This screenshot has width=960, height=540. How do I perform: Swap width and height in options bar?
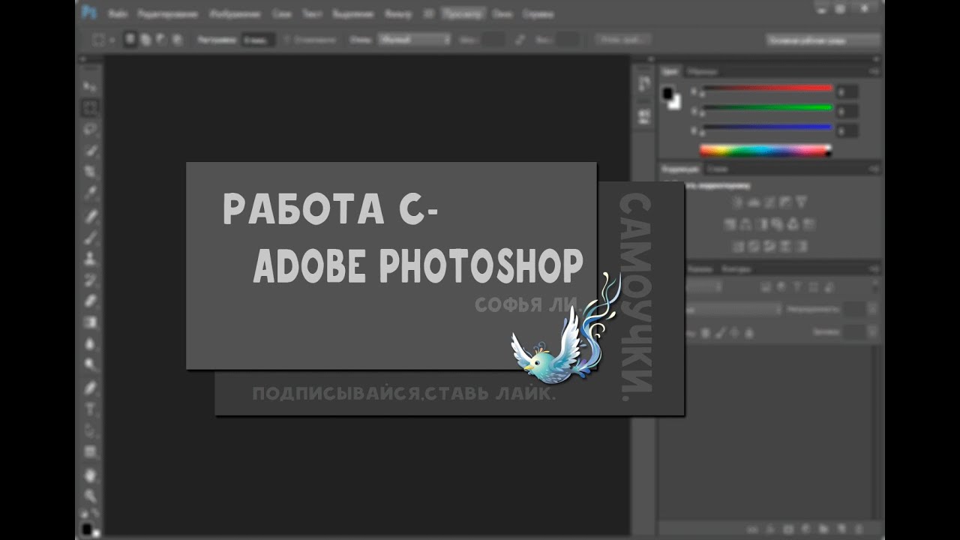point(519,39)
